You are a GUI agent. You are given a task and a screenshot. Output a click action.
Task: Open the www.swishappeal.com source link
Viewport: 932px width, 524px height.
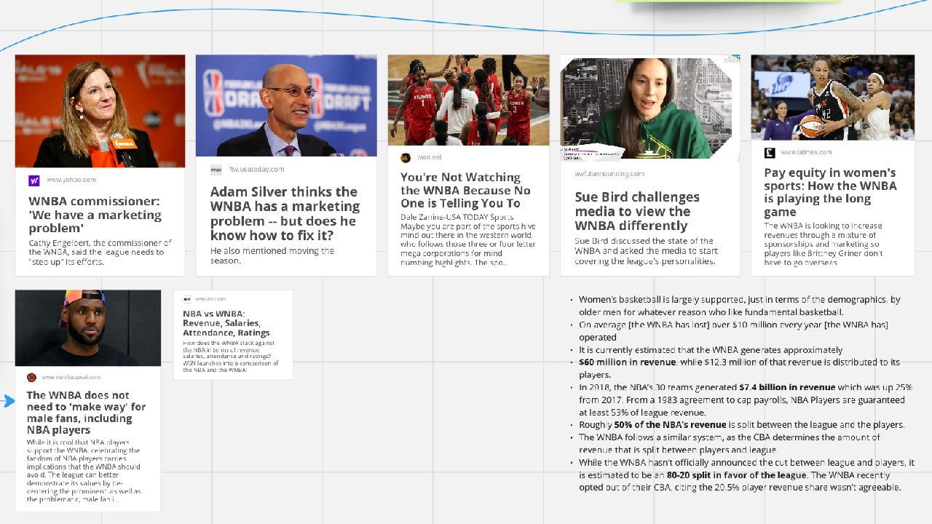point(71,377)
